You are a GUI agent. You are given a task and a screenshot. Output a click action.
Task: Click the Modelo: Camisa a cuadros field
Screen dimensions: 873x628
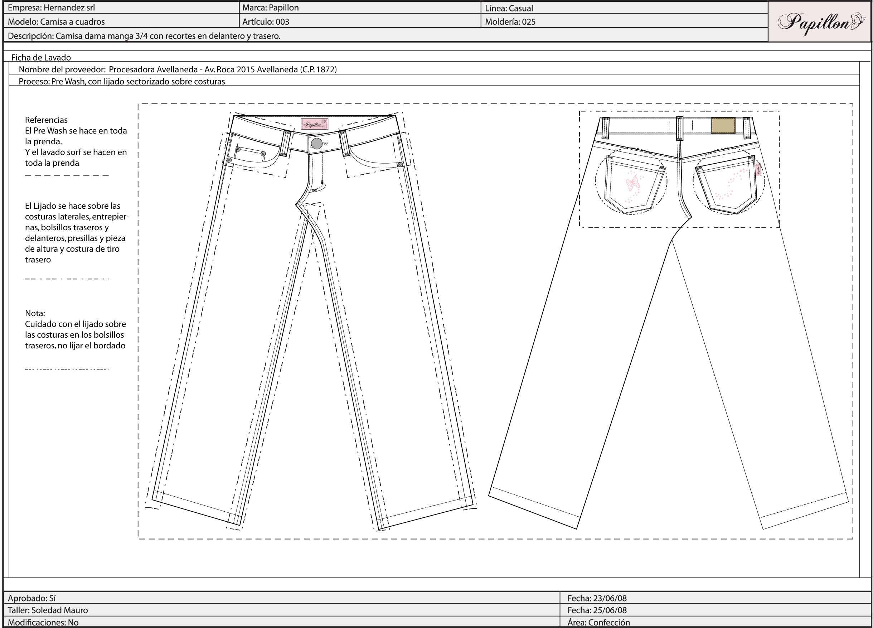click(56, 21)
